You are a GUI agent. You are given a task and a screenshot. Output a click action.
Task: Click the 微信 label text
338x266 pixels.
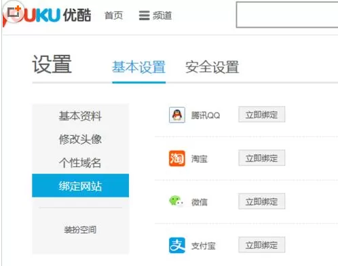point(200,202)
